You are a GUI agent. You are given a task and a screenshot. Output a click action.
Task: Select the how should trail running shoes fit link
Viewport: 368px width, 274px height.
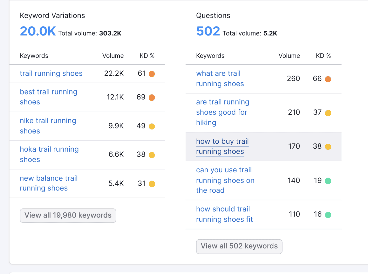224,214
